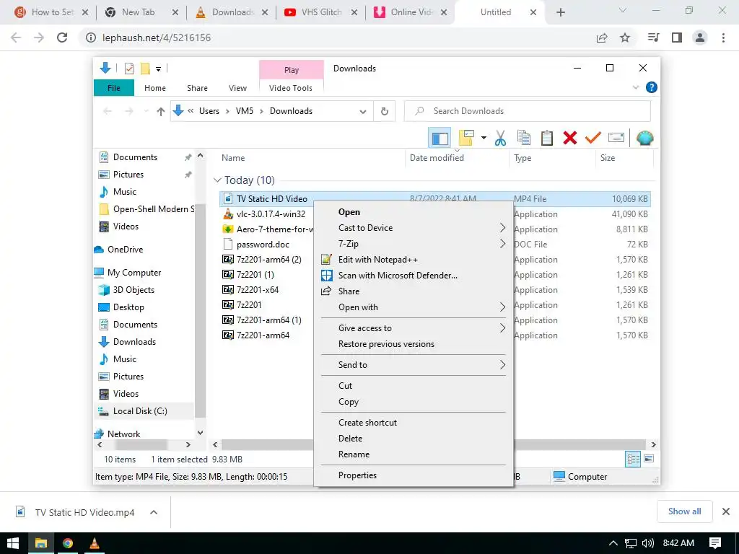Bookmark this page with the star icon
The width and height of the screenshot is (739, 554).
tap(625, 38)
